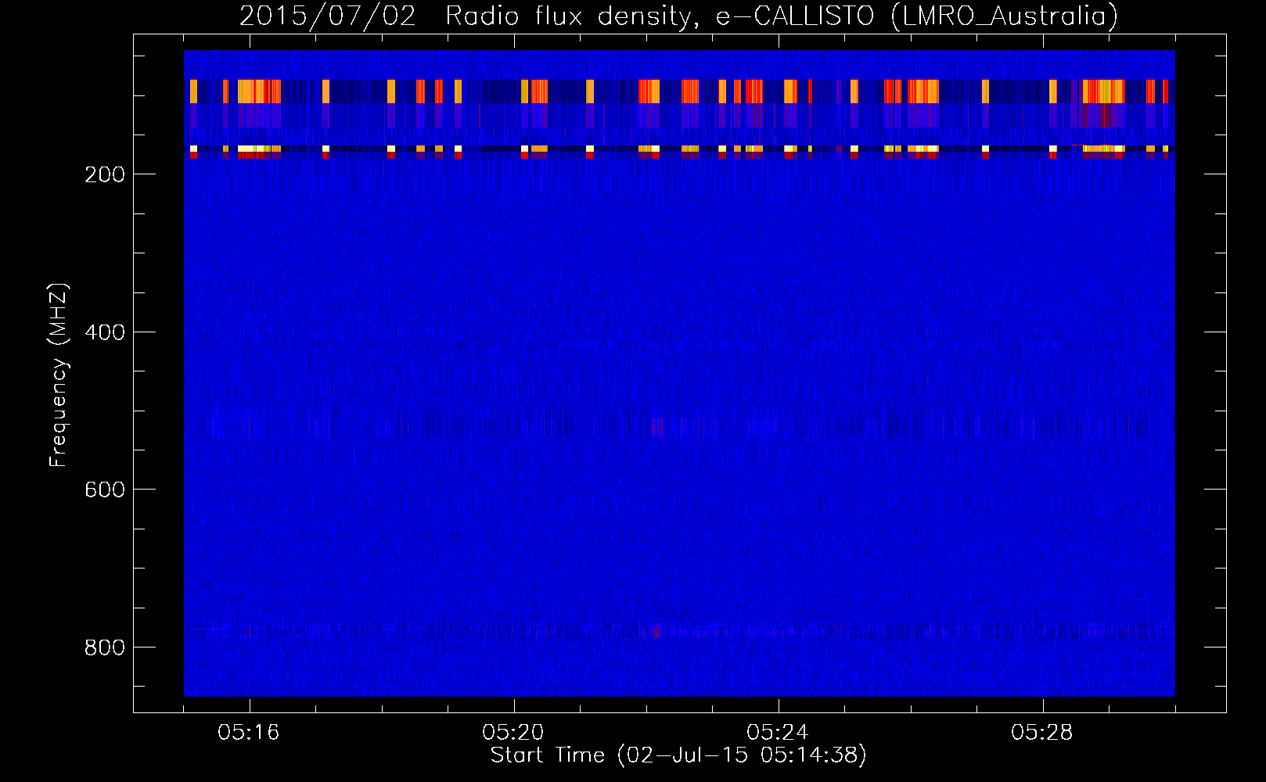
Task: Click the 'Start Time (02-Jul-15 05:14:38)' label
Action: click(678, 755)
